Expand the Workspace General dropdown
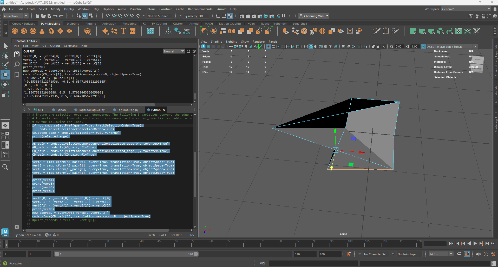This screenshot has height=267, width=498. point(466,9)
